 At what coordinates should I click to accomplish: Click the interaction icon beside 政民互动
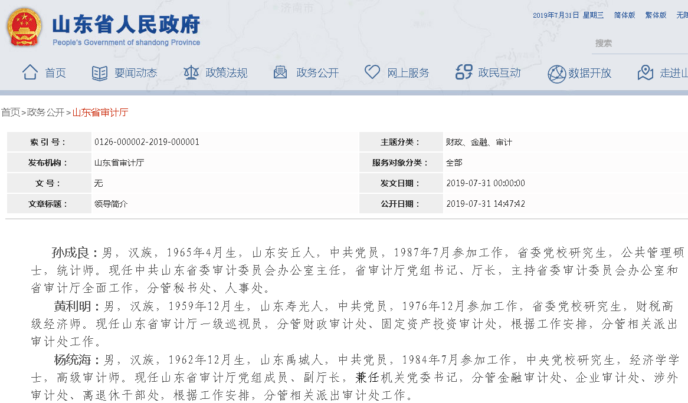(x=464, y=72)
